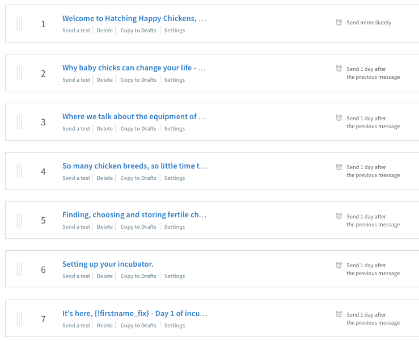Click the drag handle of message 1

coord(19,24)
